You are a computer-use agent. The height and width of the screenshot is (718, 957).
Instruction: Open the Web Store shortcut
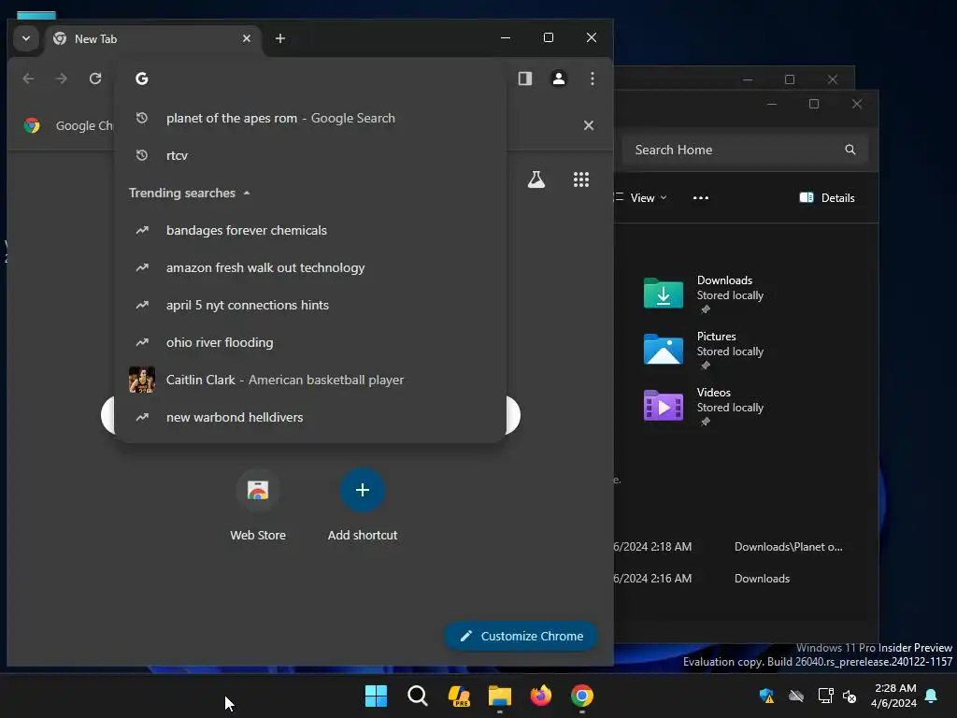click(258, 506)
